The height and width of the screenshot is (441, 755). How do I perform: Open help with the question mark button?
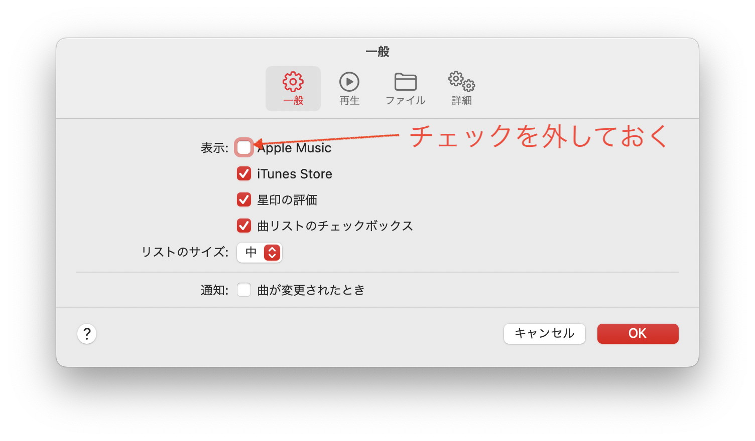87,334
